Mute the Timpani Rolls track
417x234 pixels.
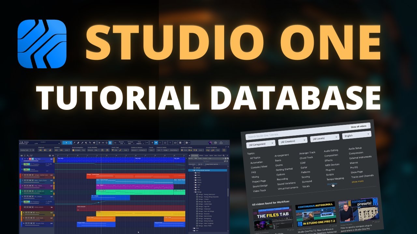(x=26, y=223)
